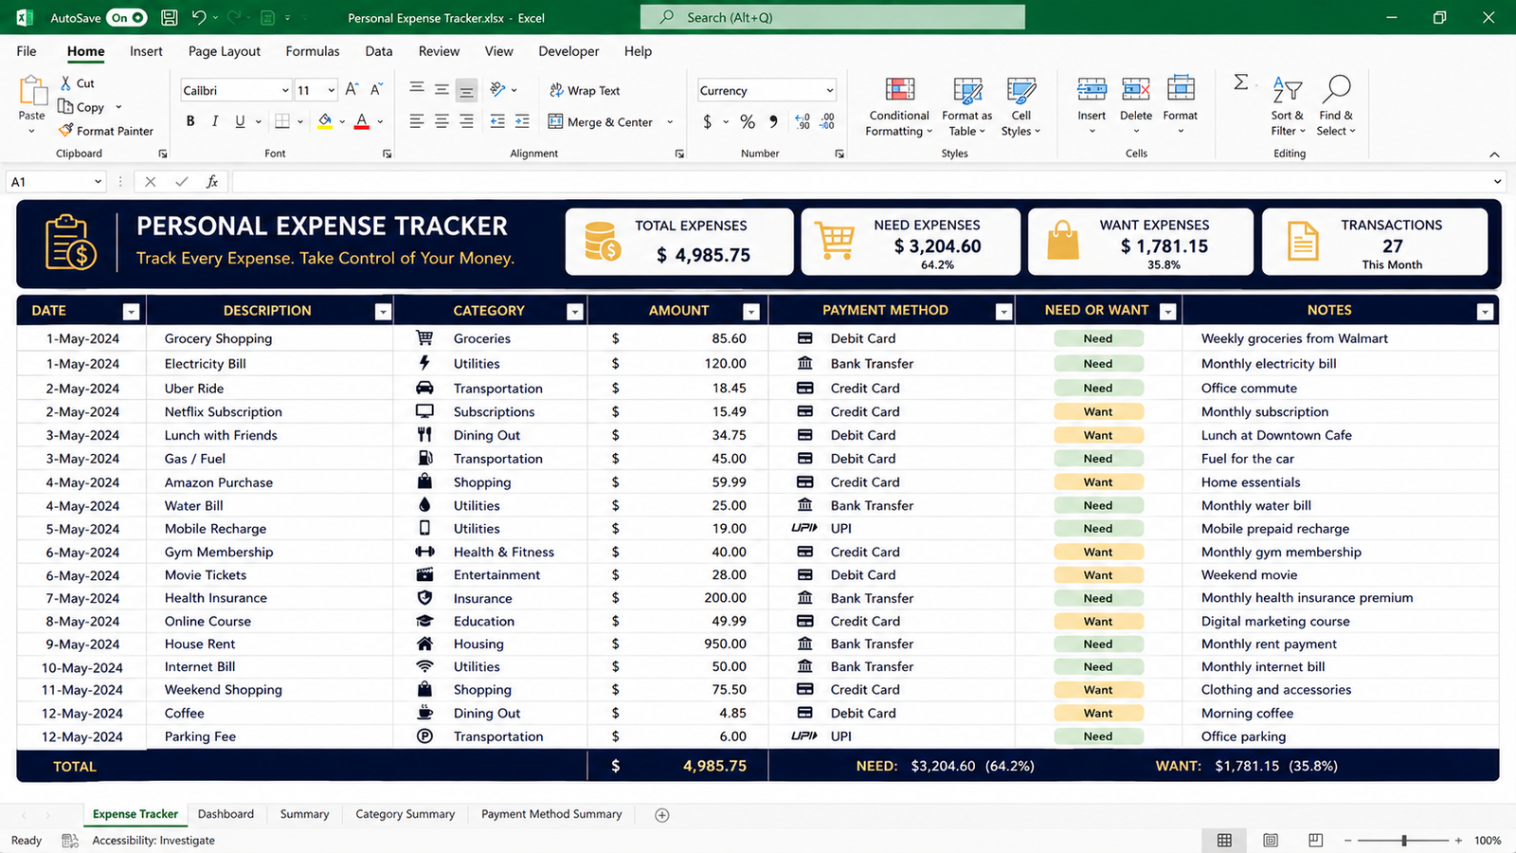Switch to Page Layout view in status bar
This screenshot has height=853, width=1516.
1271,841
